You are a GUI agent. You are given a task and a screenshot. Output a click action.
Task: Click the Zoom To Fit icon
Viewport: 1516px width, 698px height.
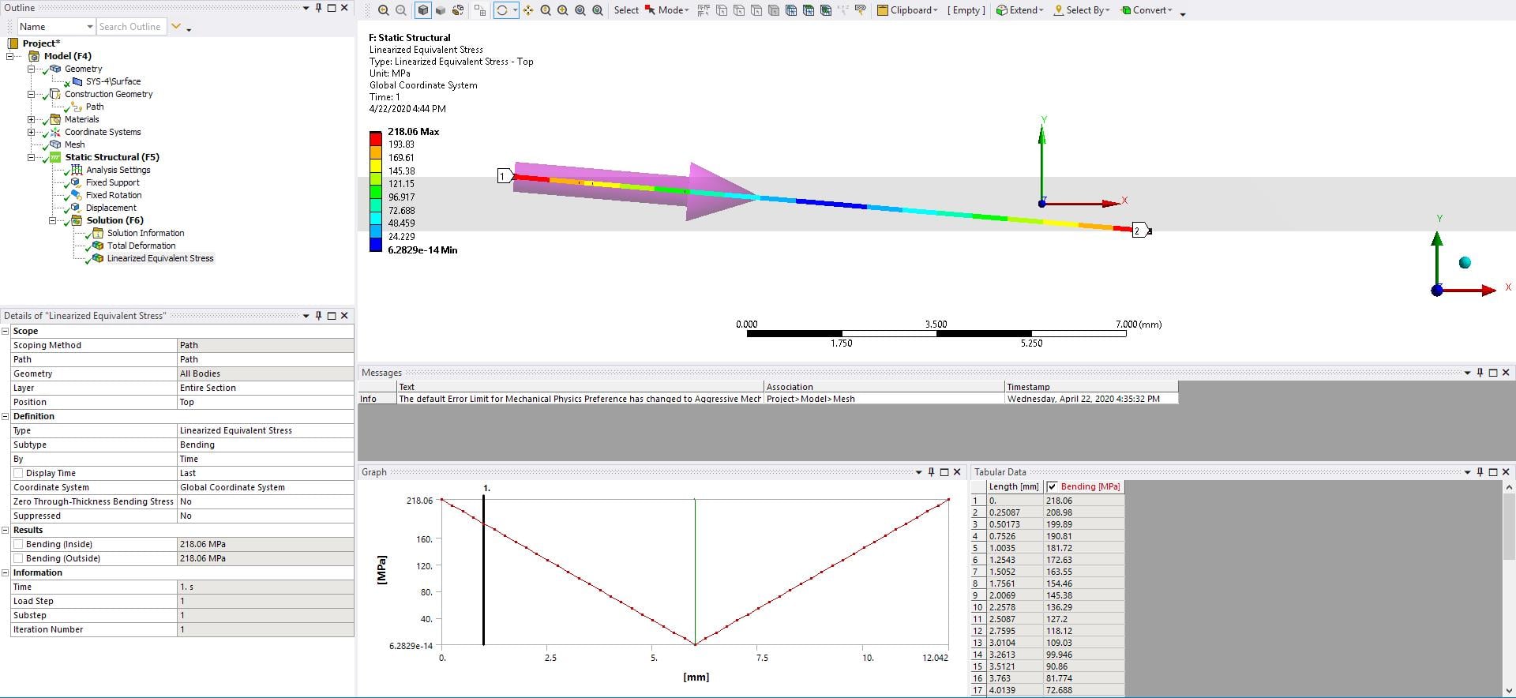(580, 10)
